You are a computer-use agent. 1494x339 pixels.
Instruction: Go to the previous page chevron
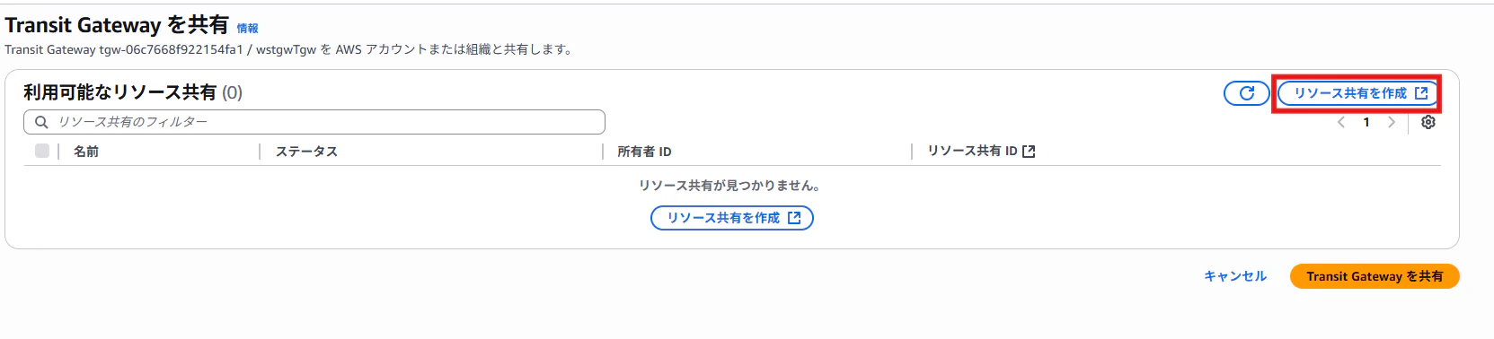pyautogui.click(x=1341, y=122)
